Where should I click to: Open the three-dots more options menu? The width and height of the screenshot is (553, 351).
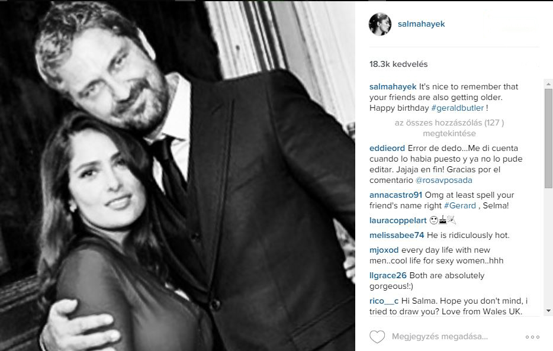[532, 337]
